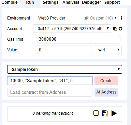Run transactions with the play icon
Image resolution: width=131 pixels, height=125 pixels.
pyautogui.click(x=114, y=113)
